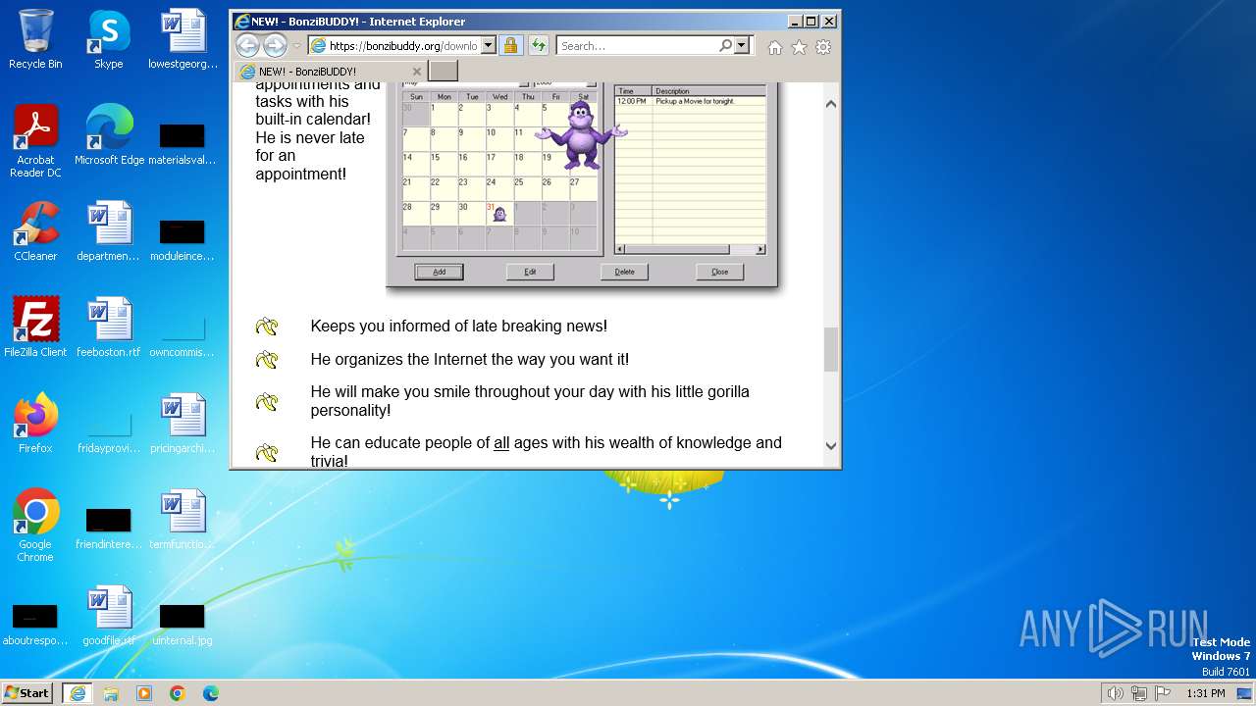
Task: Open the Windows Start menu
Action: (27, 693)
